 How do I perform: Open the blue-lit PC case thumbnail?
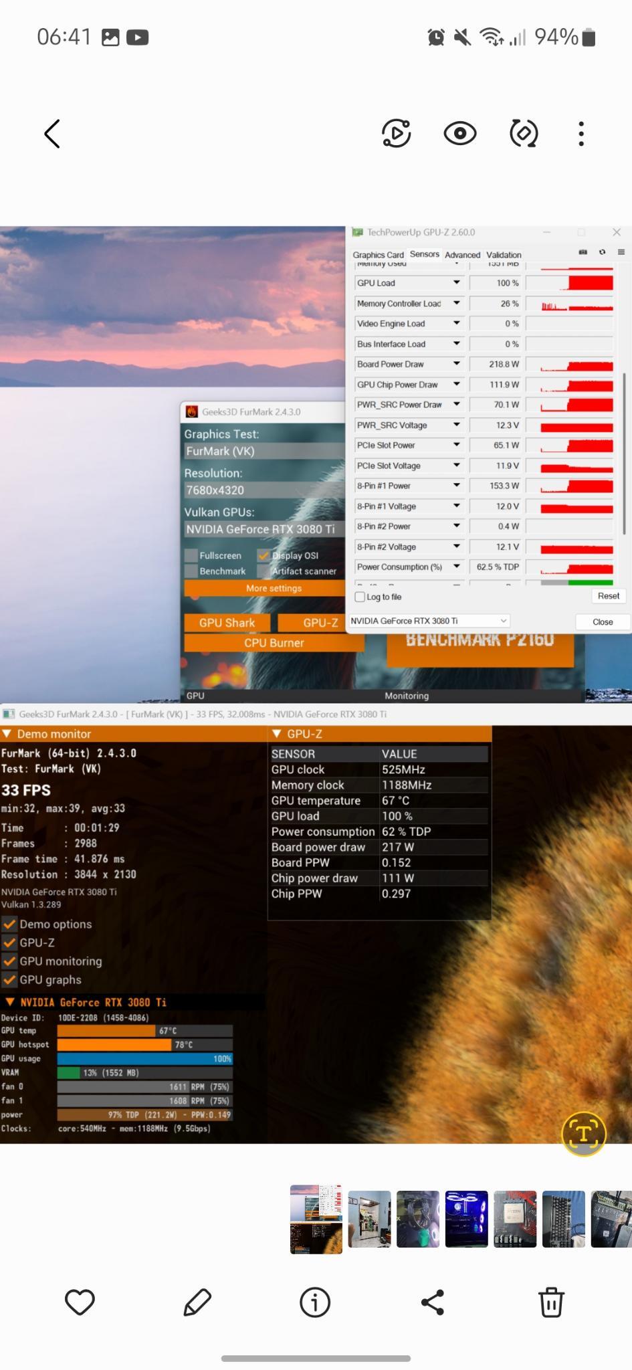pos(466,1219)
